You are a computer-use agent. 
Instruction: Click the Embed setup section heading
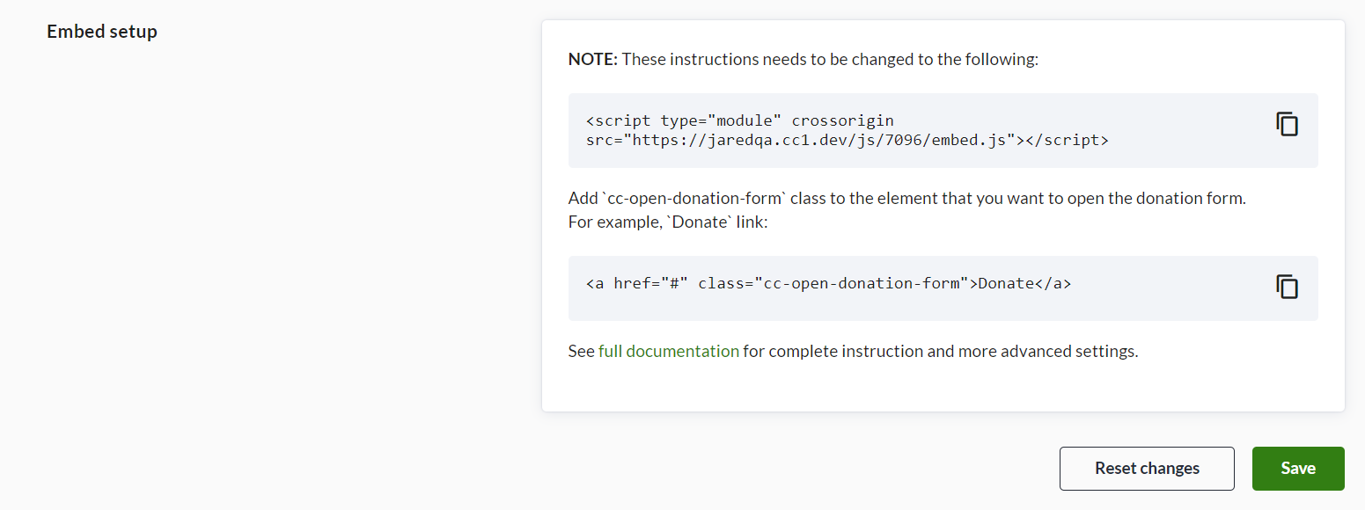(102, 32)
